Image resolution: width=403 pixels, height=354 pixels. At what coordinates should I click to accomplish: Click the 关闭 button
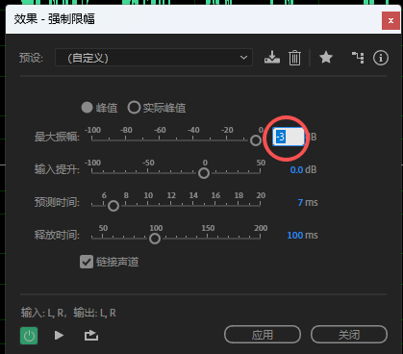click(349, 335)
